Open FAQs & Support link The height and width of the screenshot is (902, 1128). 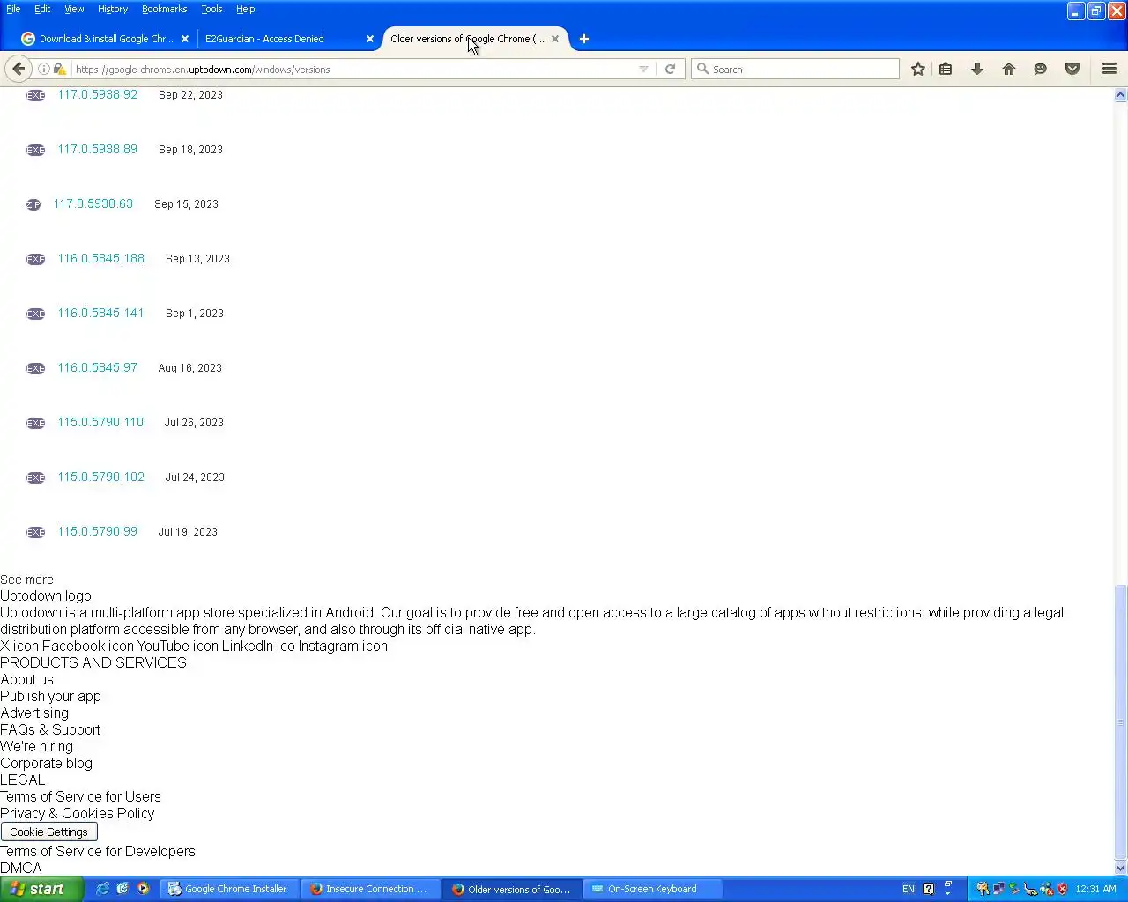pos(50,729)
